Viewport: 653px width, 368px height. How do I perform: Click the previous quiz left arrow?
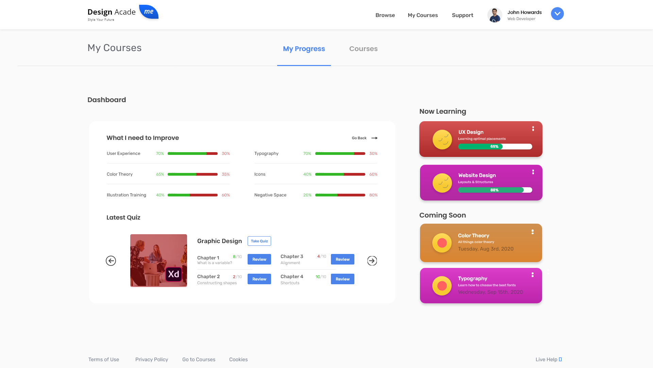coord(111,261)
